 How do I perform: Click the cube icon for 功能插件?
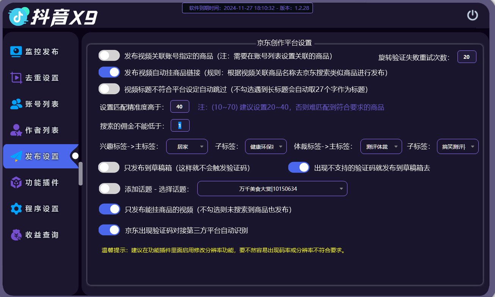coord(16,182)
